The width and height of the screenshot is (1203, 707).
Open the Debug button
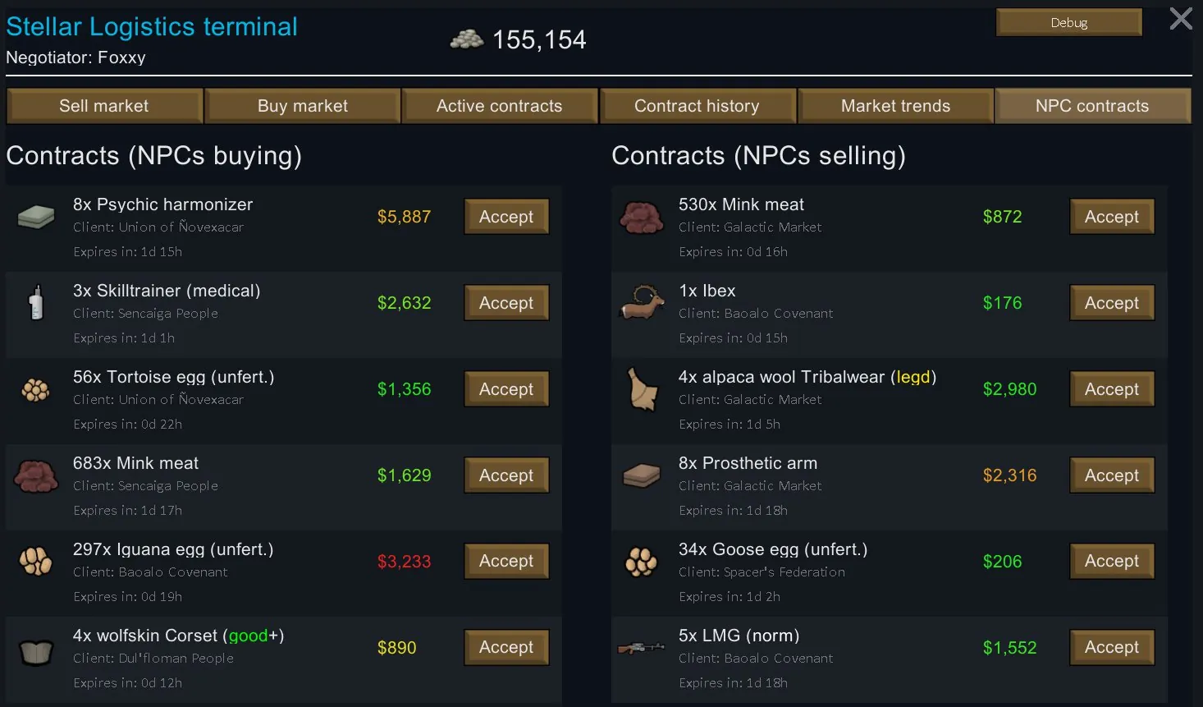tap(1069, 22)
